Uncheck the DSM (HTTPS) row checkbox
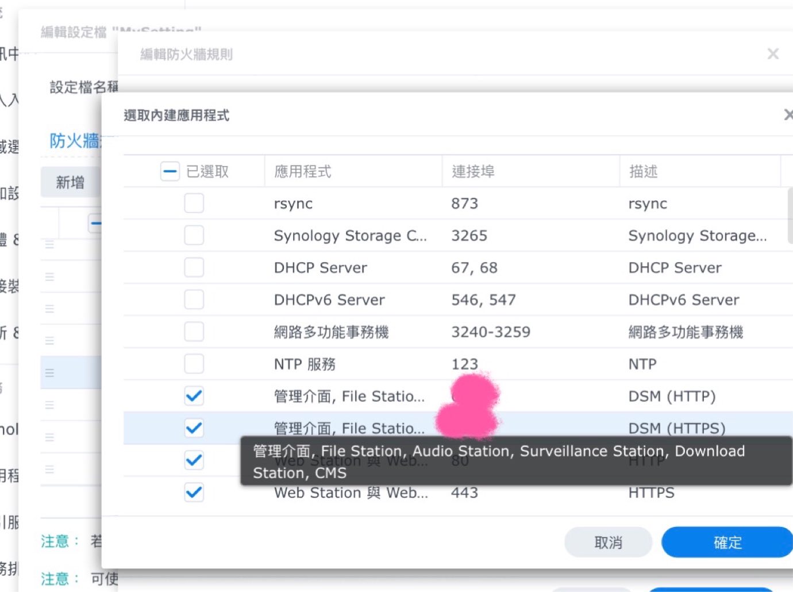Viewport: 793px width, 592px height. (194, 428)
